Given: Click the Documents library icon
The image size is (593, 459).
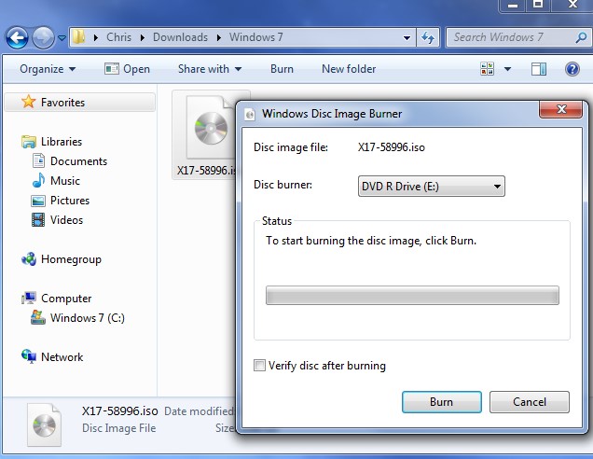Looking at the screenshot, I should pyautogui.click(x=38, y=160).
